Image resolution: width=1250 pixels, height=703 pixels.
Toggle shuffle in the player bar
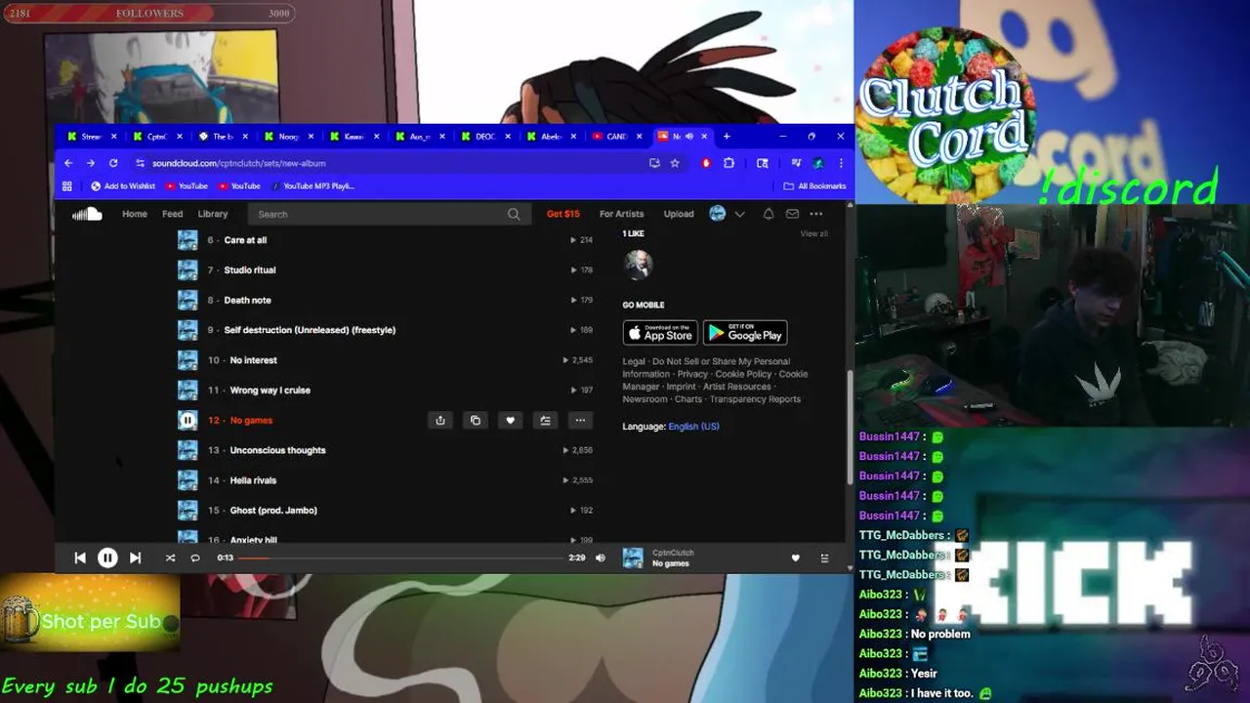coord(170,558)
